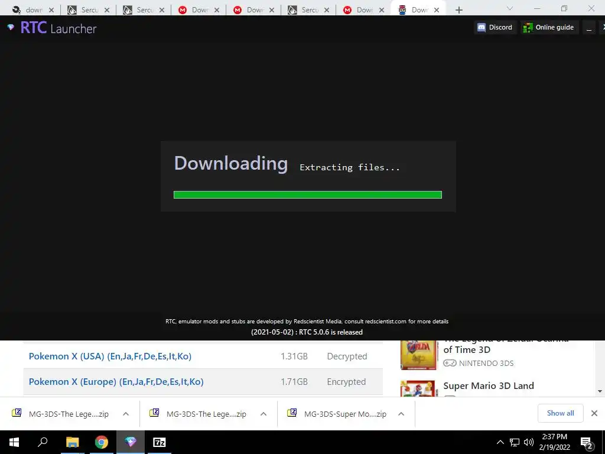Open first MG-3DS-The Lege....zip download

click(69, 414)
